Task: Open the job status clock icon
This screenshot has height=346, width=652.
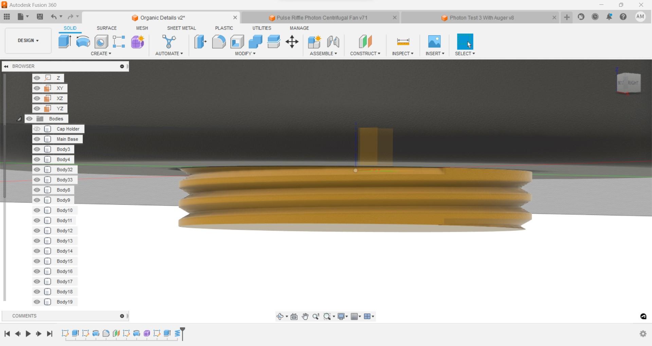Action: click(595, 17)
